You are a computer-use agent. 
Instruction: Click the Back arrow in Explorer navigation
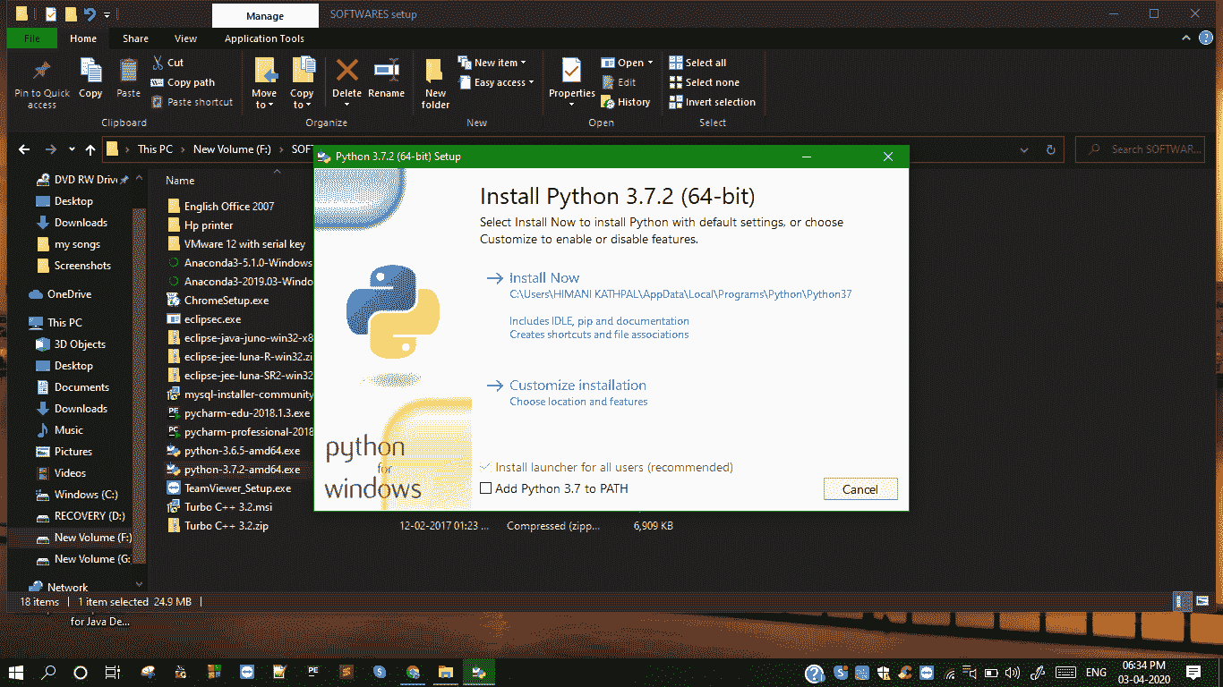[24, 149]
